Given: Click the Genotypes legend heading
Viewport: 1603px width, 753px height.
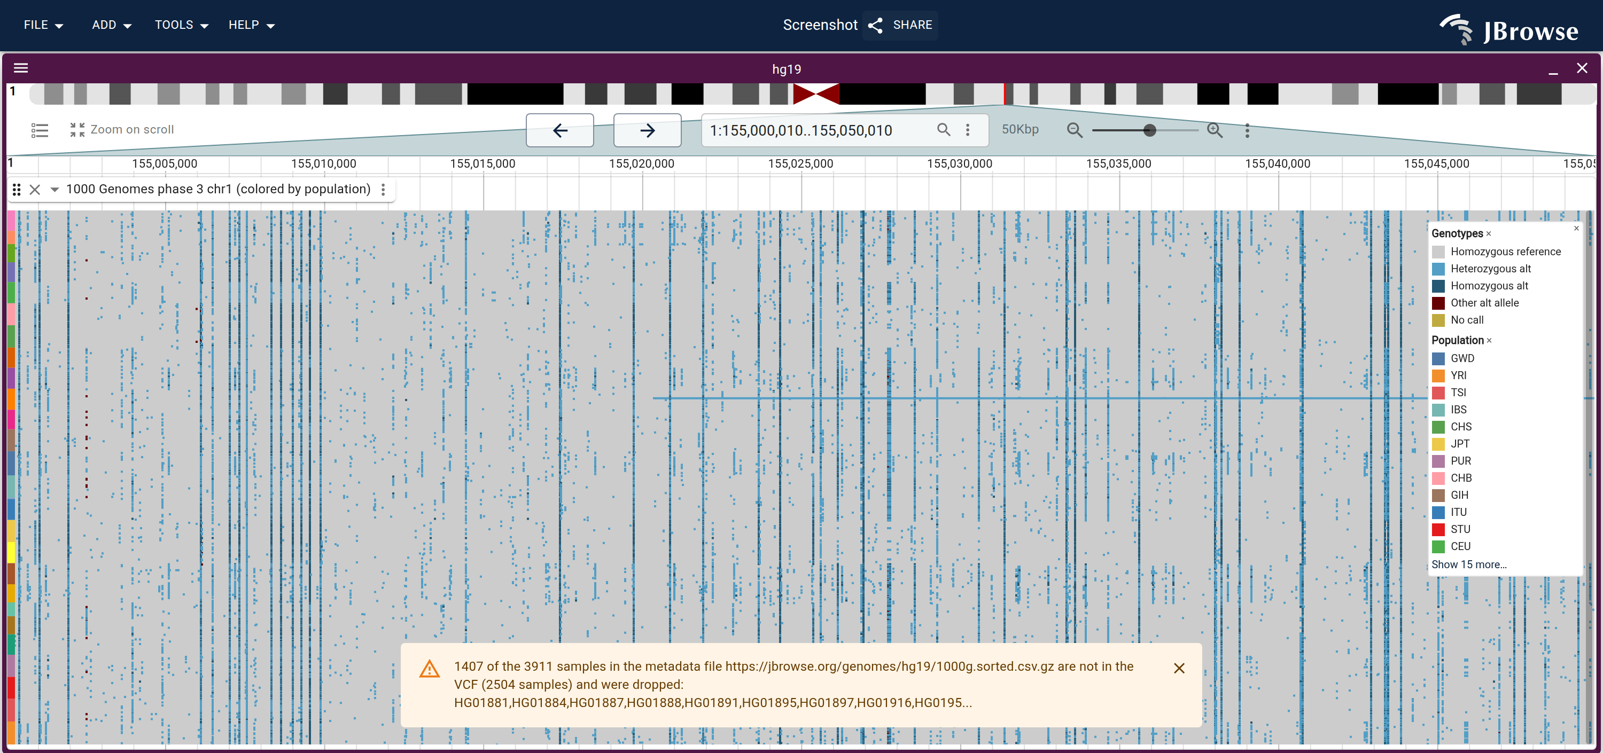Looking at the screenshot, I should click(1457, 234).
